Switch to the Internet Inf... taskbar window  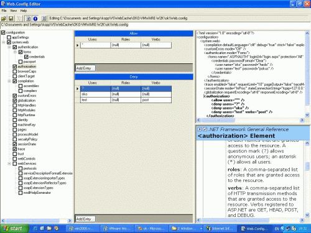(x=220, y=229)
